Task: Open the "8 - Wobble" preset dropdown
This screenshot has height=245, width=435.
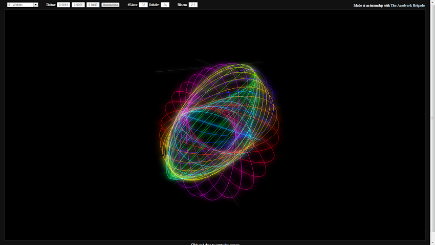Action: 19,5
